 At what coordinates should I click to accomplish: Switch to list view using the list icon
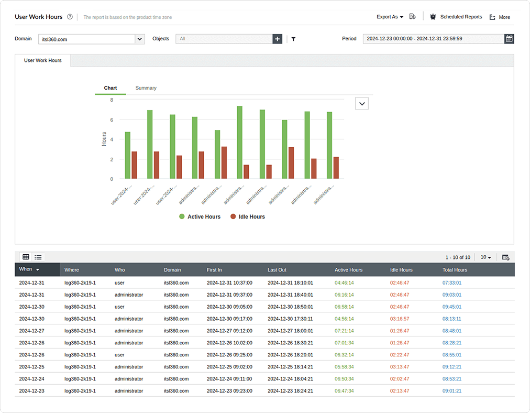(38, 257)
